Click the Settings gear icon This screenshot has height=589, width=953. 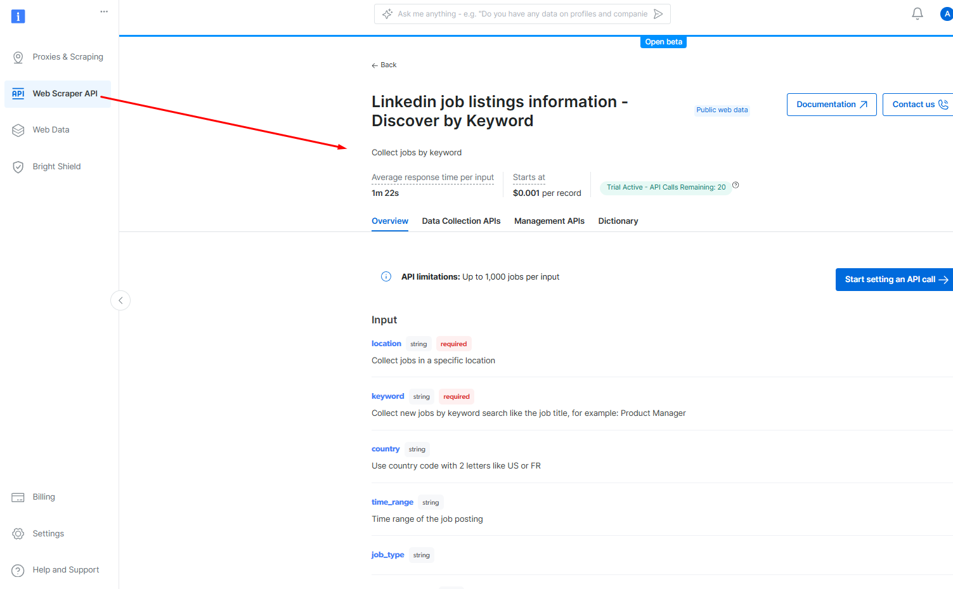[x=18, y=534]
